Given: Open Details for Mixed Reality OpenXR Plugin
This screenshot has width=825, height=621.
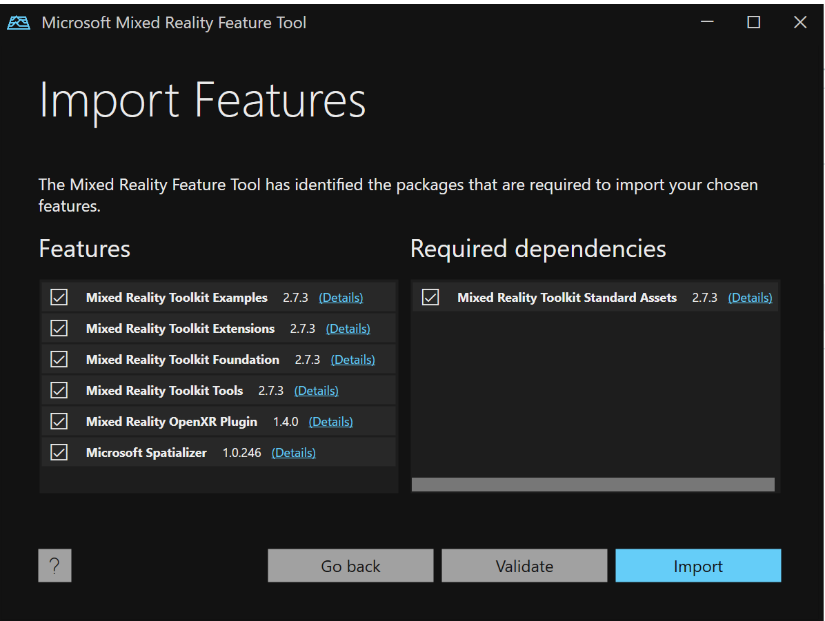Looking at the screenshot, I should (330, 422).
